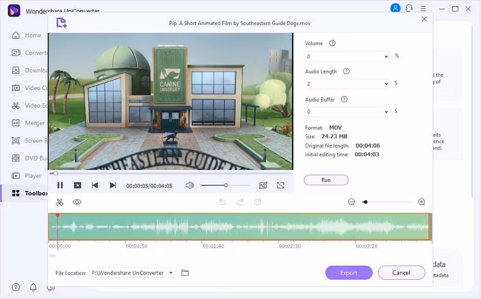Close the Pip video editing dialog
481x299 pixels.
point(424,19)
